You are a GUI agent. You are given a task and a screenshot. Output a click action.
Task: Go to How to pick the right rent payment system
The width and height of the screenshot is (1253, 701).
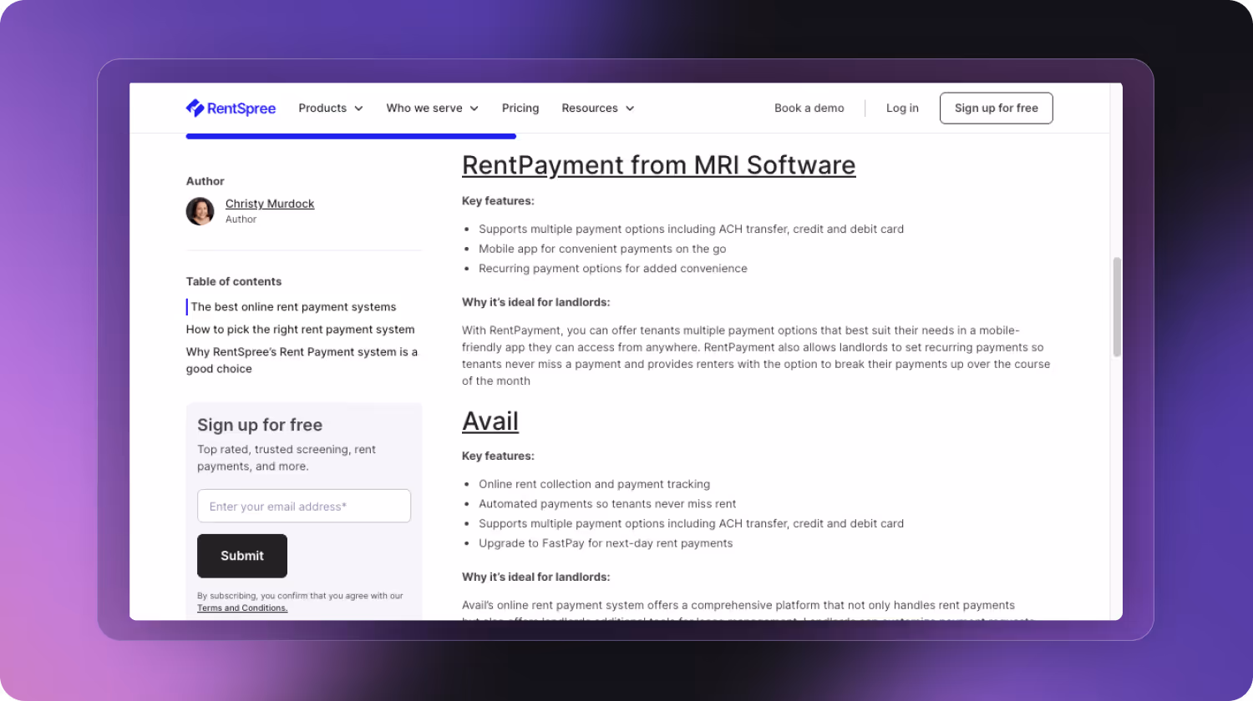[300, 330]
